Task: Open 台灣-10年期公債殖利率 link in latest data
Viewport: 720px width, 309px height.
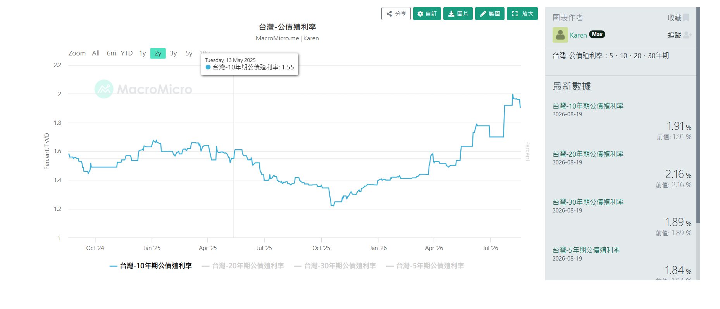Action: 588,106
